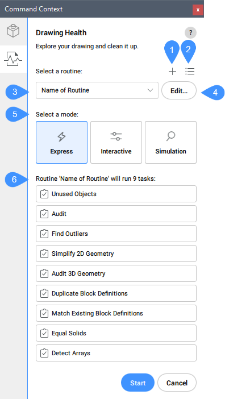225x399 pixels.
Task: Select the Find Outliers task
Action: pos(116,234)
